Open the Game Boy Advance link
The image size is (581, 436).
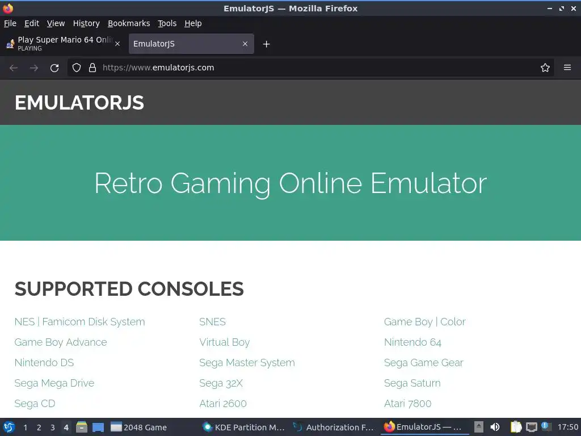(61, 342)
